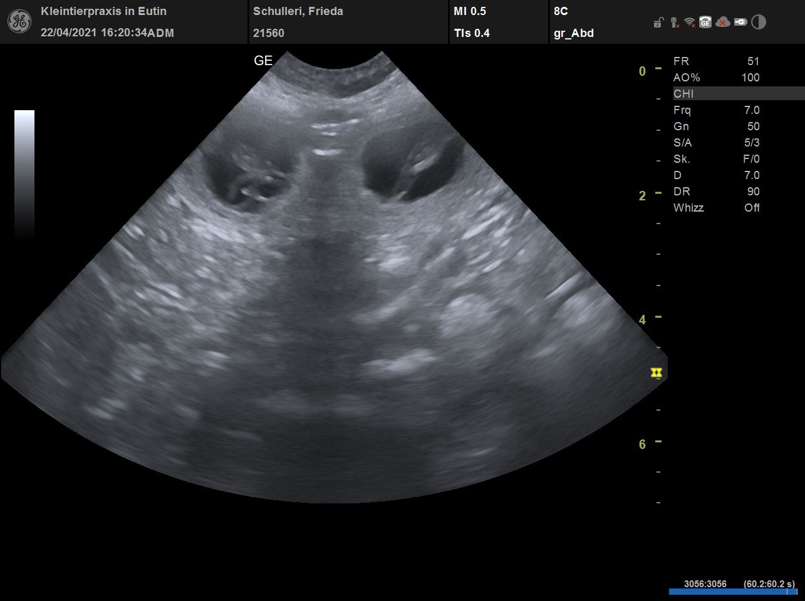
Task: Click the 8C probe label
Action: click(561, 11)
